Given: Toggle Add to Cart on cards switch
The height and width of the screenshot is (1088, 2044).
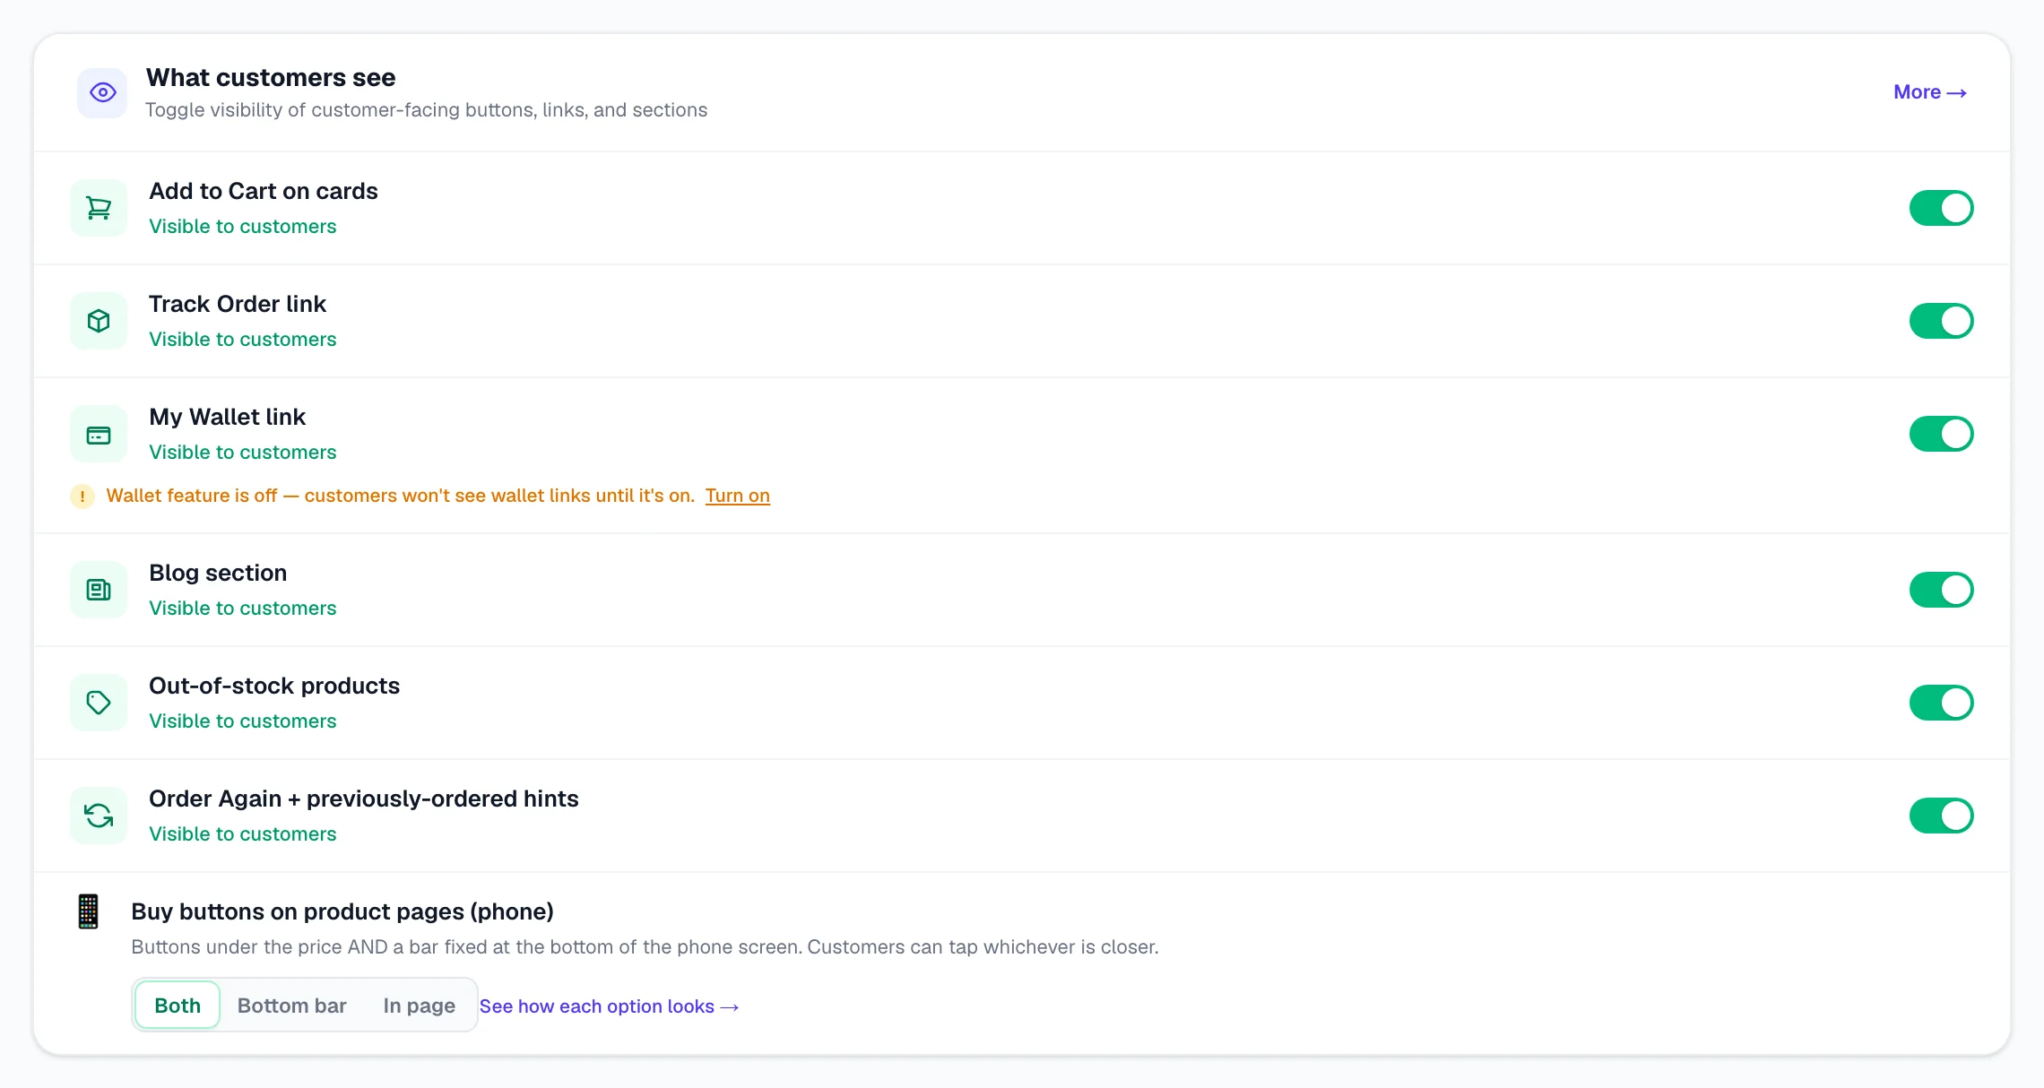Looking at the screenshot, I should (x=1941, y=208).
